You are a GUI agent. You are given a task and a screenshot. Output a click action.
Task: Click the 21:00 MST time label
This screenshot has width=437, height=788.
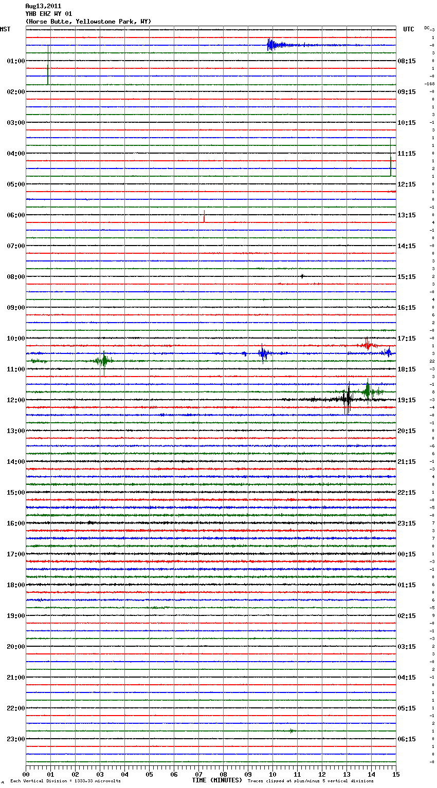click(x=16, y=677)
